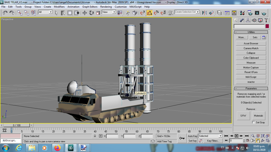Click the More... utilities button
271x152 pixels.
[242, 37]
